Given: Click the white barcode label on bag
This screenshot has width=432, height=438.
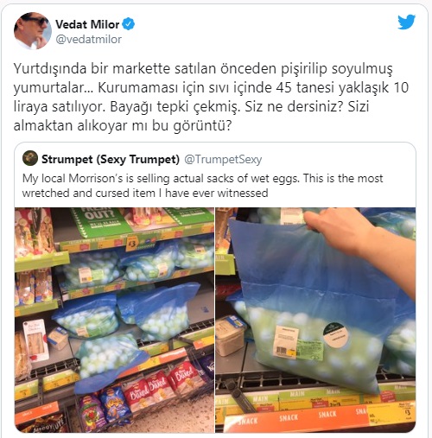Looking at the screenshot, I should pyautogui.click(x=286, y=341).
